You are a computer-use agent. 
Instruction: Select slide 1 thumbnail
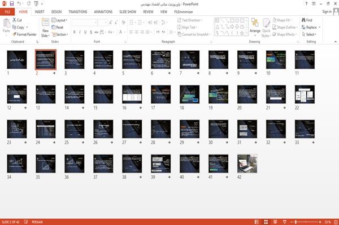[x=17, y=60]
